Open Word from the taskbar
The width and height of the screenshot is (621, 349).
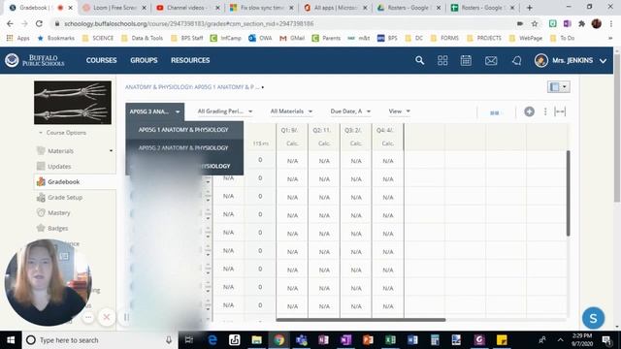tap(412, 340)
